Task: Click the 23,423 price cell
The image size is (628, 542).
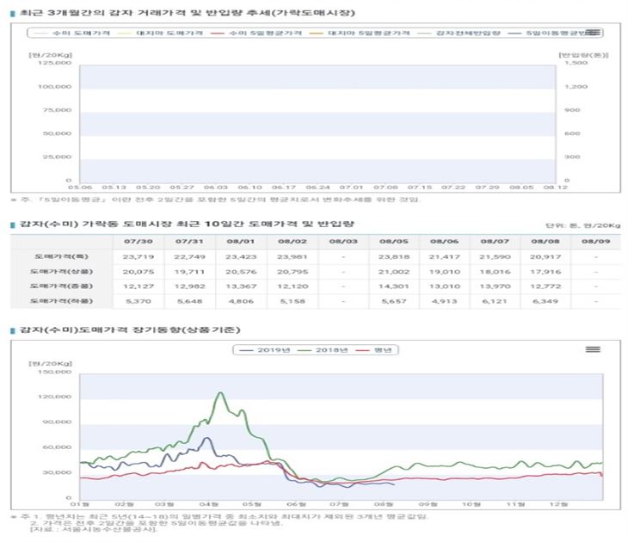Action: point(241,256)
